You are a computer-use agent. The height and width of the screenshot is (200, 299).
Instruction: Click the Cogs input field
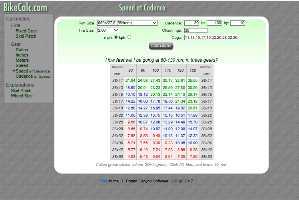211,38
